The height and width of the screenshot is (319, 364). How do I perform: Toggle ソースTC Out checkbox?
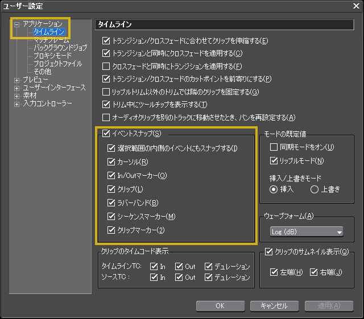179,277
